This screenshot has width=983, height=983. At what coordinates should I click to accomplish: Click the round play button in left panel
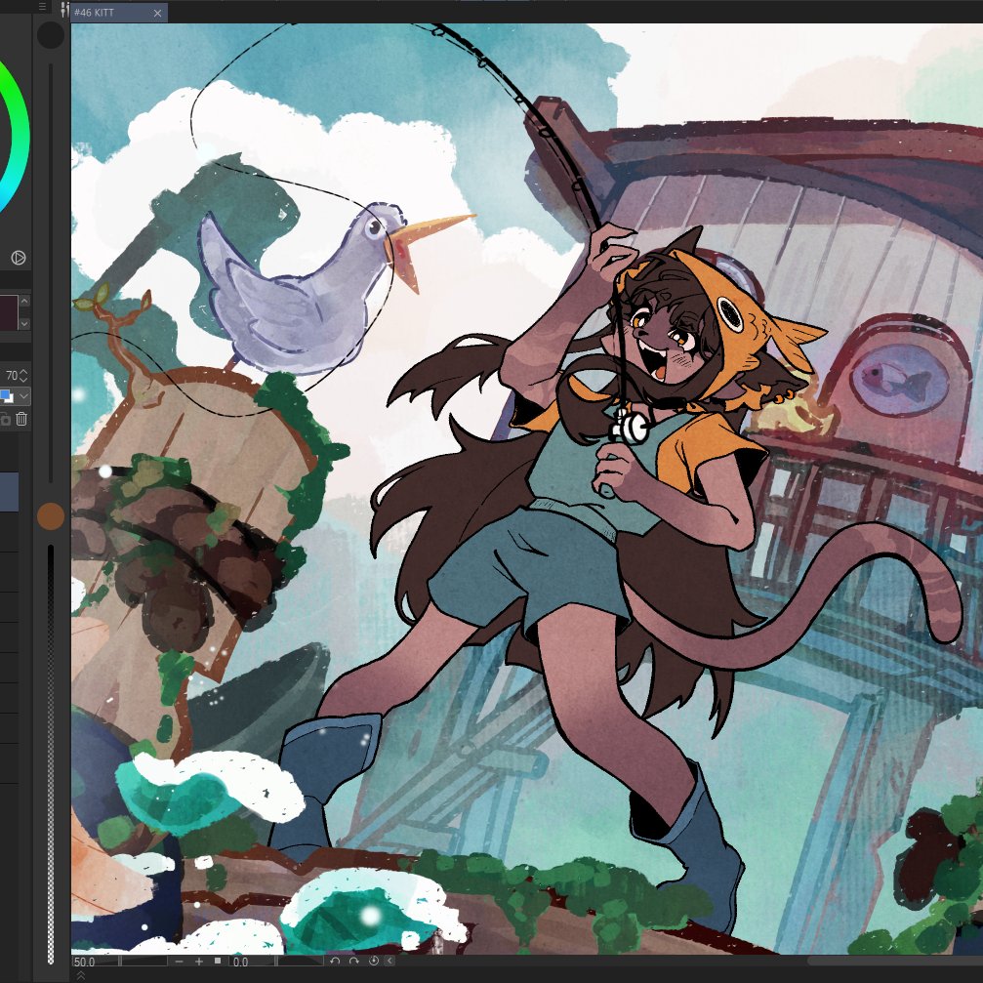(x=19, y=258)
